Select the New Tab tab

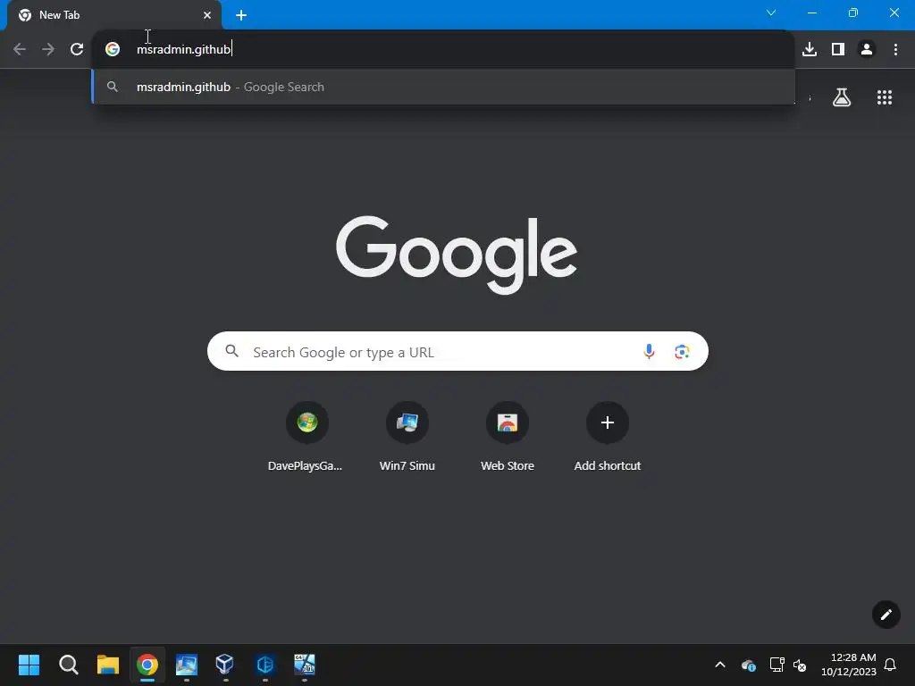pos(114,15)
